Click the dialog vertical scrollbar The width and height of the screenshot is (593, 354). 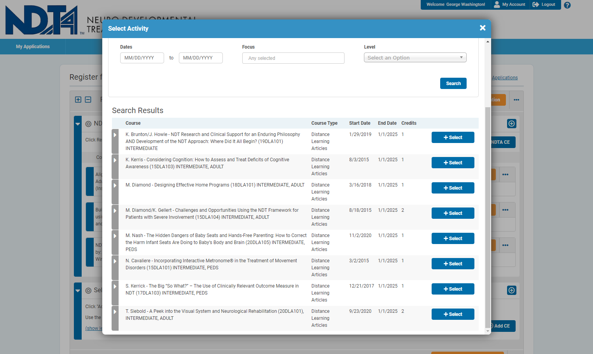click(x=488, y=218)
